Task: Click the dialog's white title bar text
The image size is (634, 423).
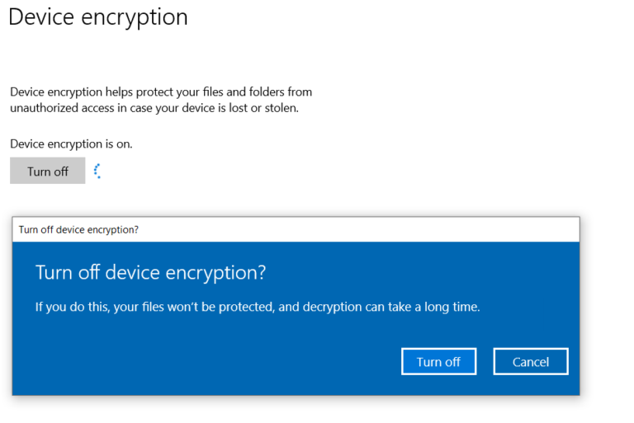Action: coord(78,230)
